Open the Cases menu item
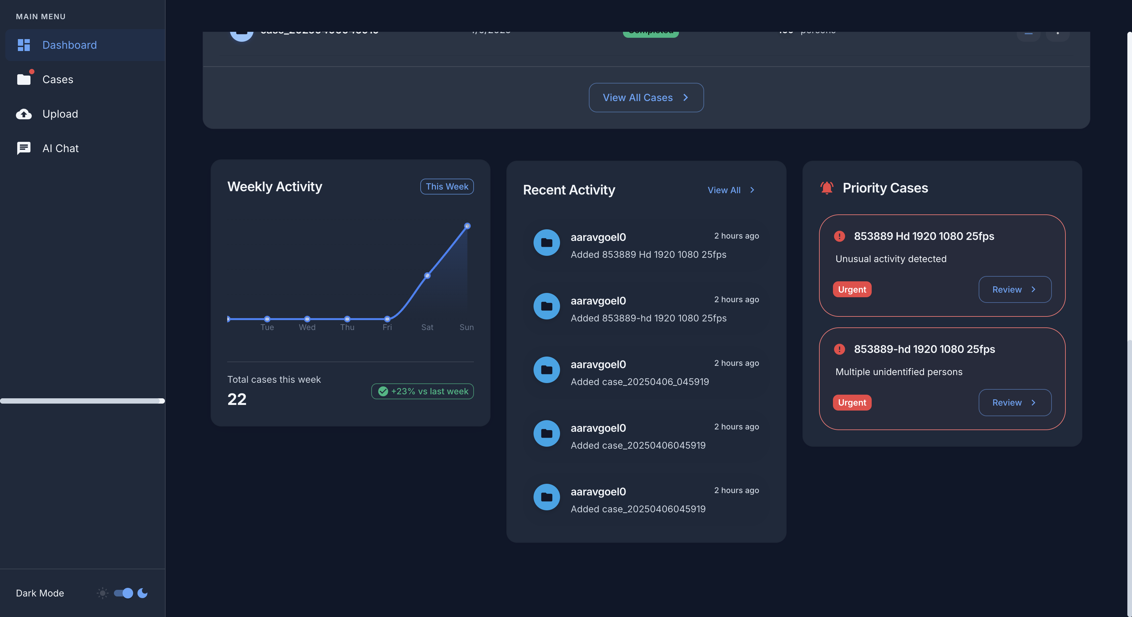Screen dimensions: 1132x617 click(x=58, y=79)
